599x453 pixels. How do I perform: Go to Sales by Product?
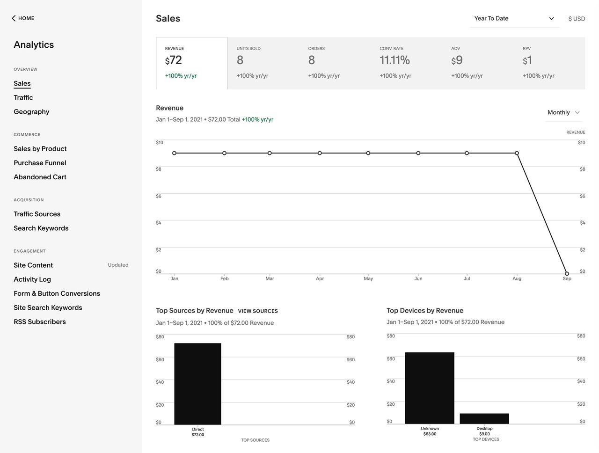[40, 148]
